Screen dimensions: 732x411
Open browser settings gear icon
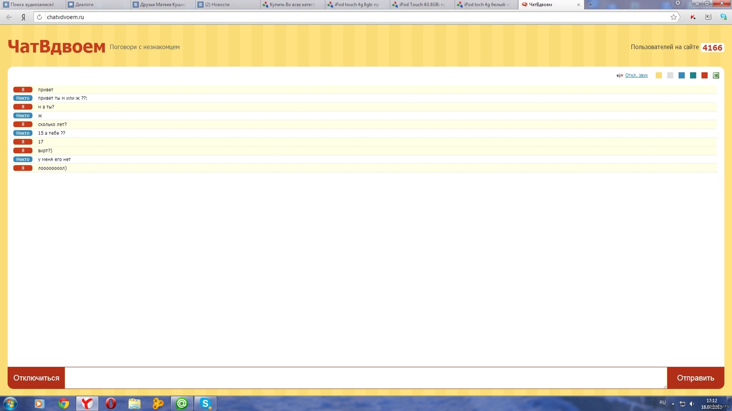click(678, 3)
